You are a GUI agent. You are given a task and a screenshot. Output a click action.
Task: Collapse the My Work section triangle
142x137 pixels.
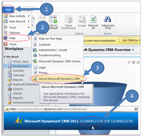pyautogui.click(x=4, y=57)
